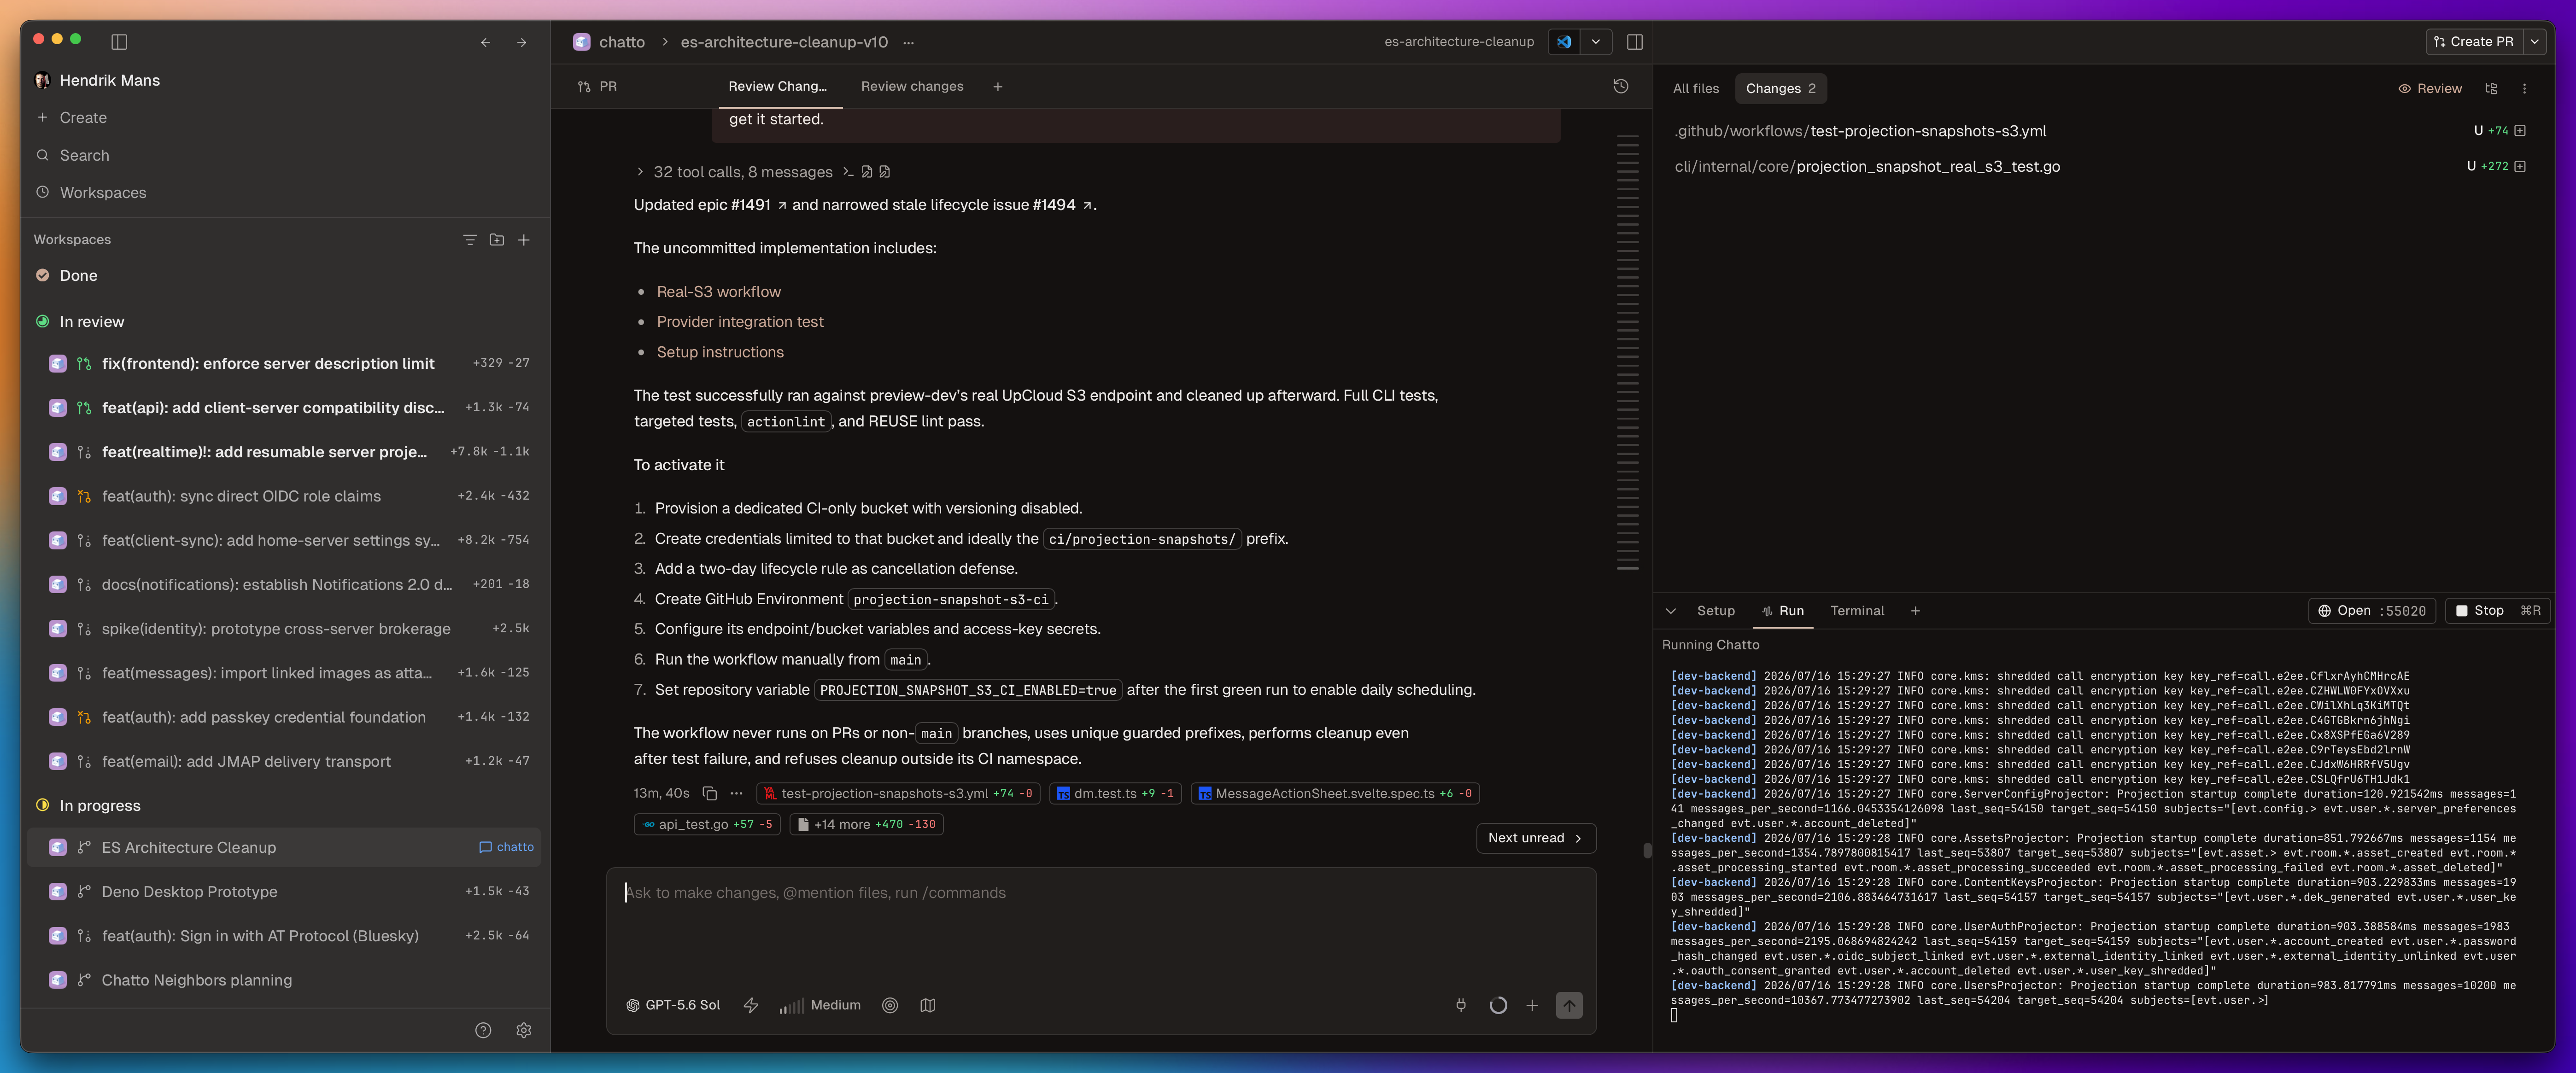This screenshot has height=1073, width=2576.
Task: Add a new chat tab
Action: tap(998, 87)
